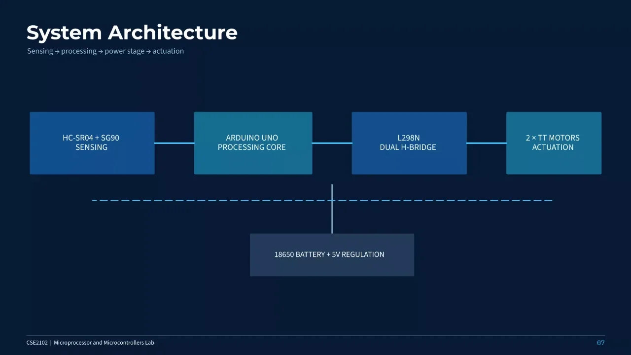The height and width of the screenshot is (355, 631).
Task: Select the 18650 Battery + 5V Regulation block
Action: tap(332, 255)
